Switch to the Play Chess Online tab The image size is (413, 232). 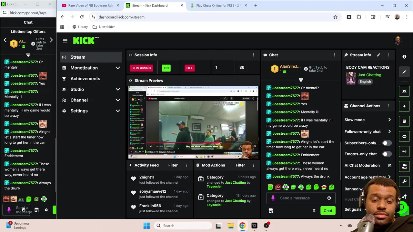pyautogui.click(x=218, y=5)
